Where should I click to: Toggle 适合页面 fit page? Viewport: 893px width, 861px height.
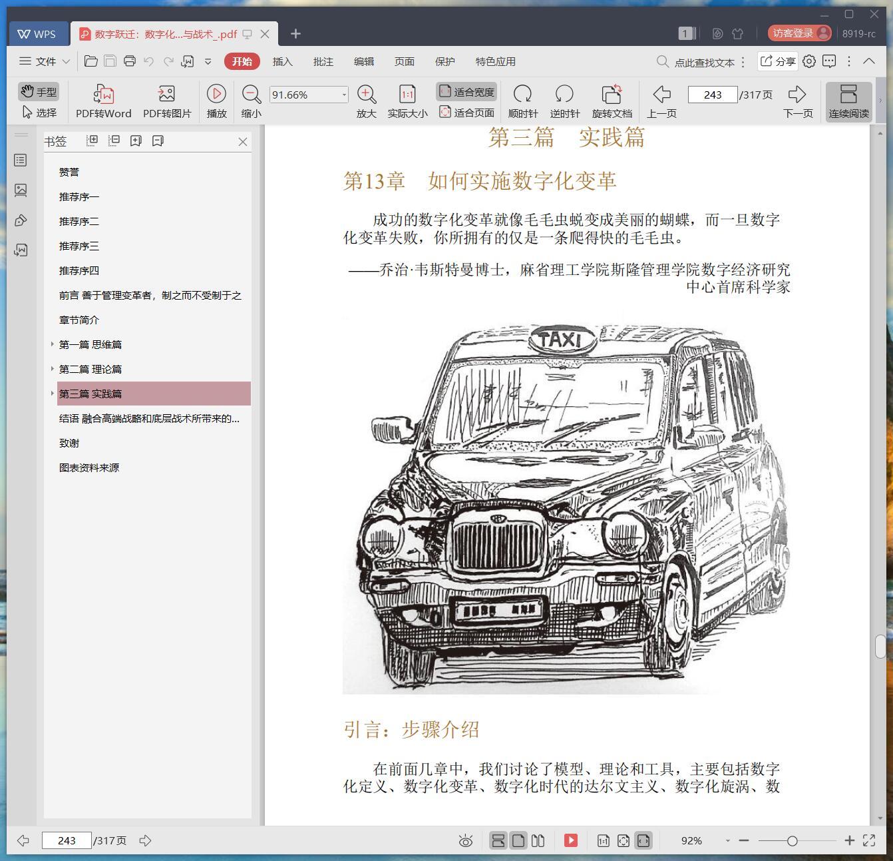pos(466,113)
